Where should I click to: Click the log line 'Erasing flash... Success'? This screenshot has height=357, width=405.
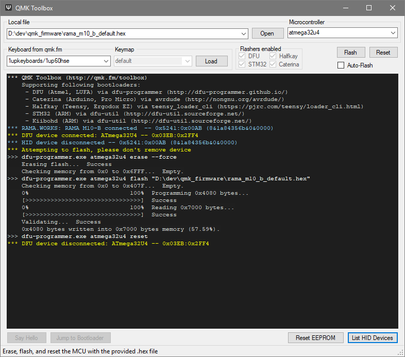pos(66,164)
